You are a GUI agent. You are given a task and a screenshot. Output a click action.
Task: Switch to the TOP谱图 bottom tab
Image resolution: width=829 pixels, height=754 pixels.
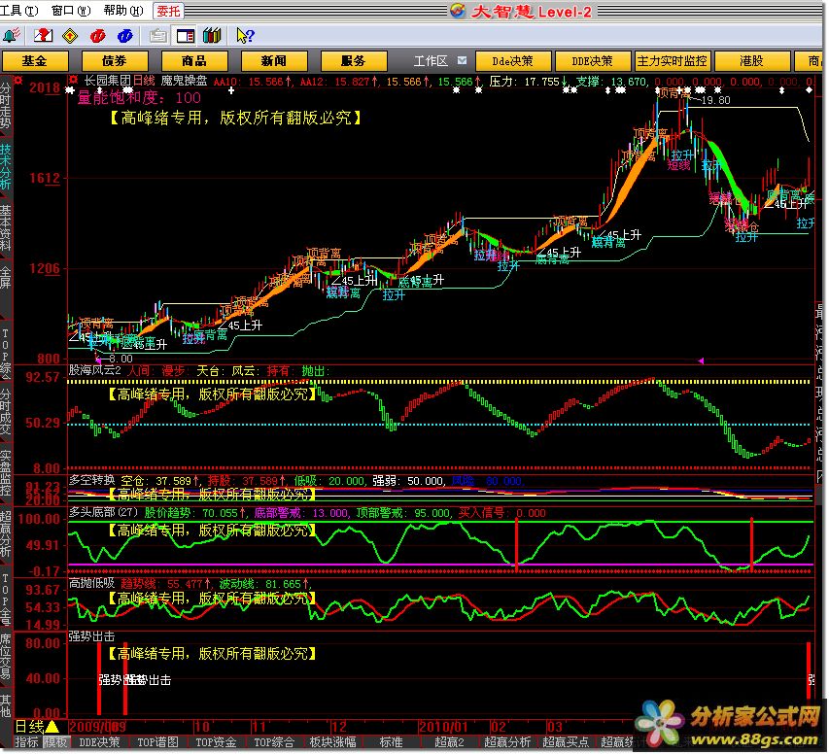click(157, 743)
